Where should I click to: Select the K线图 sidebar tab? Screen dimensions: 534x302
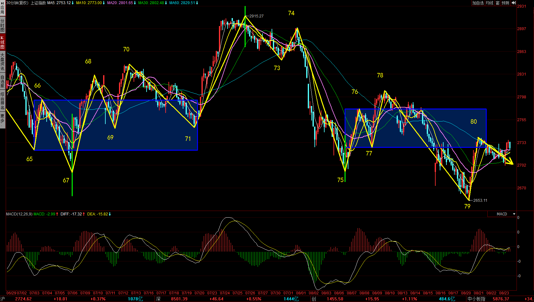pyautogui.click(x=3, y=43)
